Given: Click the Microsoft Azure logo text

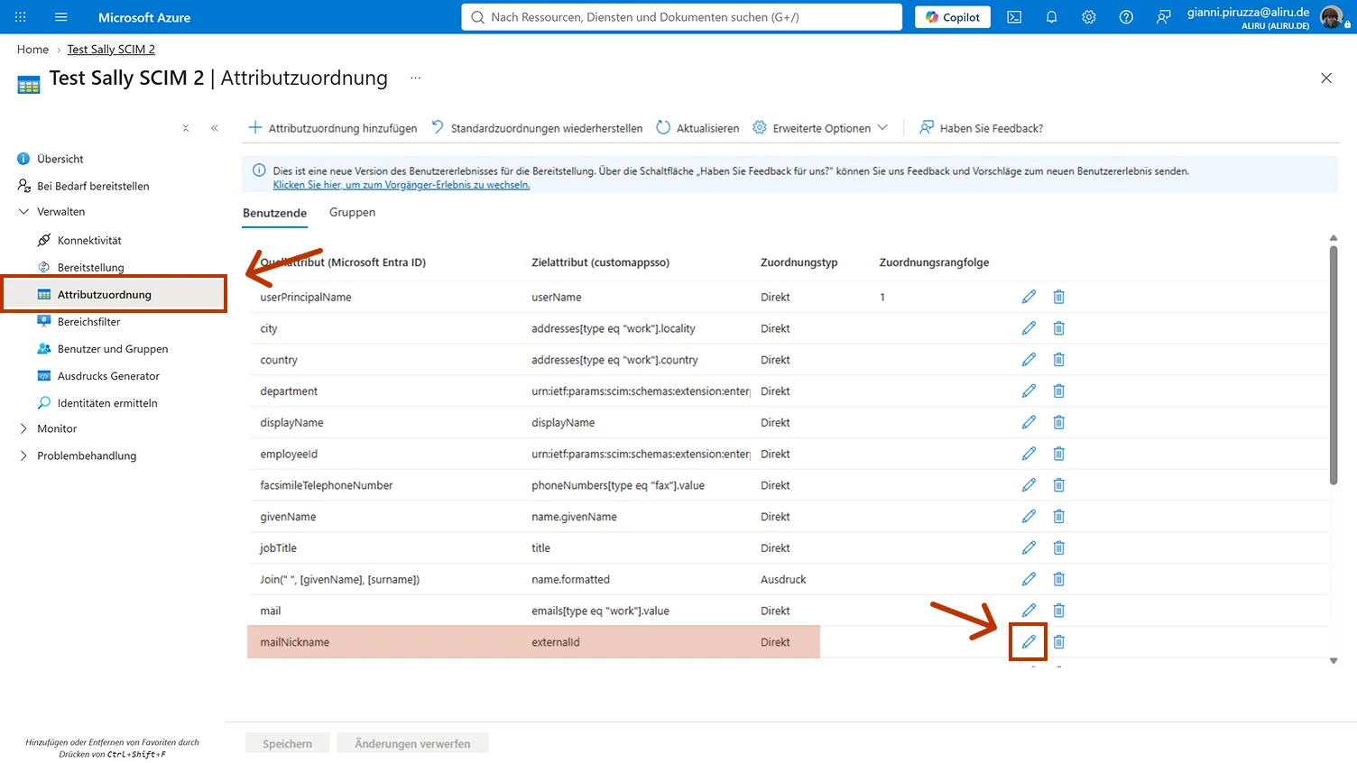Looking at the screenshot, I should pyautogui.click(x=144, y=17).
